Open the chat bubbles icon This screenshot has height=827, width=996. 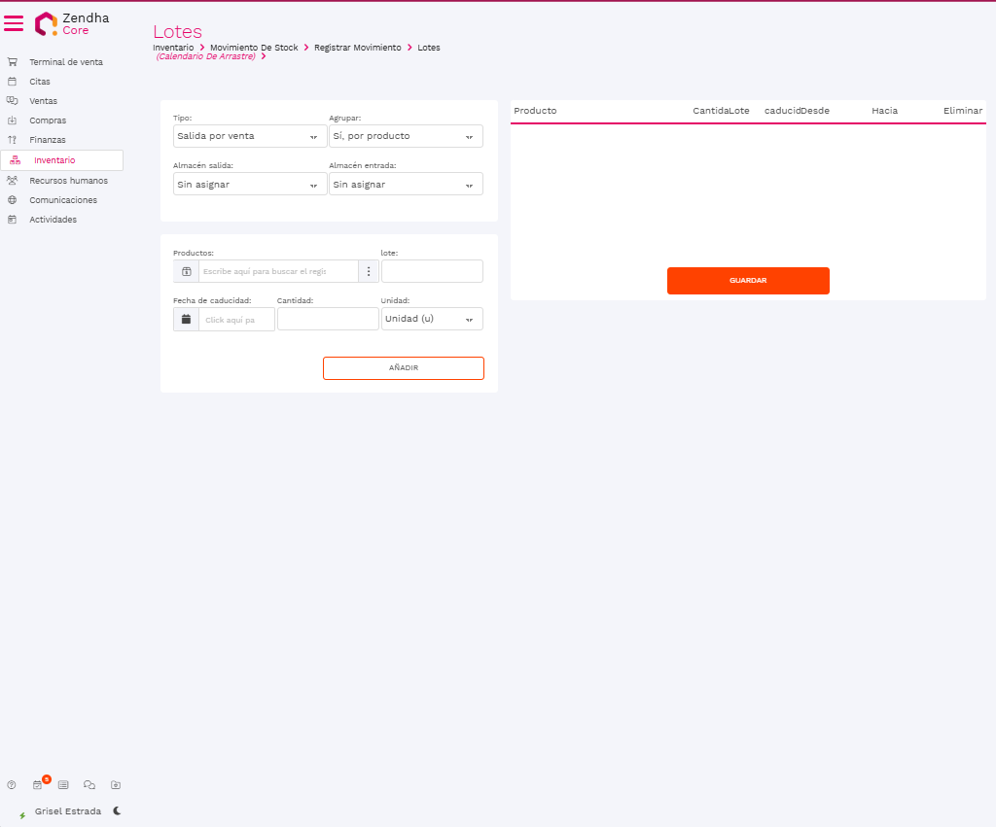pos(89,784)
